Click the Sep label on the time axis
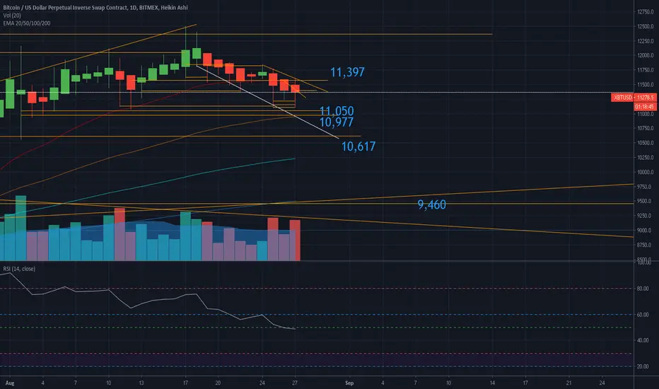Screen dimensions: 659x389 (349, 383)
